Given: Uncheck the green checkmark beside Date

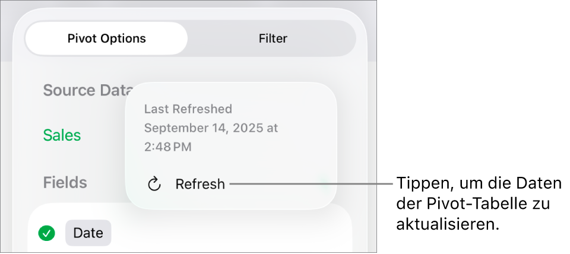Looking at the screenshot, I should click(x=46, y=233).
